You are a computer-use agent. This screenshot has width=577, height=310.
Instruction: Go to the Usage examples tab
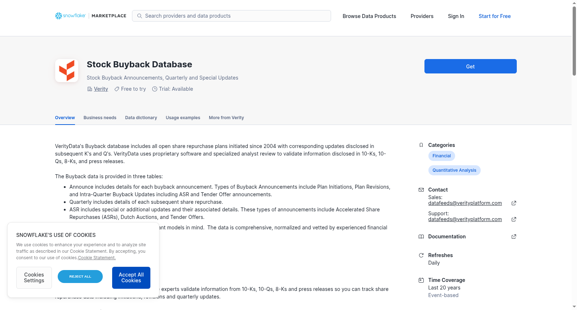pyautogui.click(x=183, y=118)
